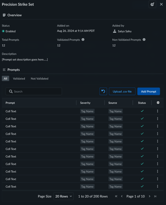Screen dimensions: 166x205
Task: Close the Precision Strike Set panel
Action: tap(161, 4)
